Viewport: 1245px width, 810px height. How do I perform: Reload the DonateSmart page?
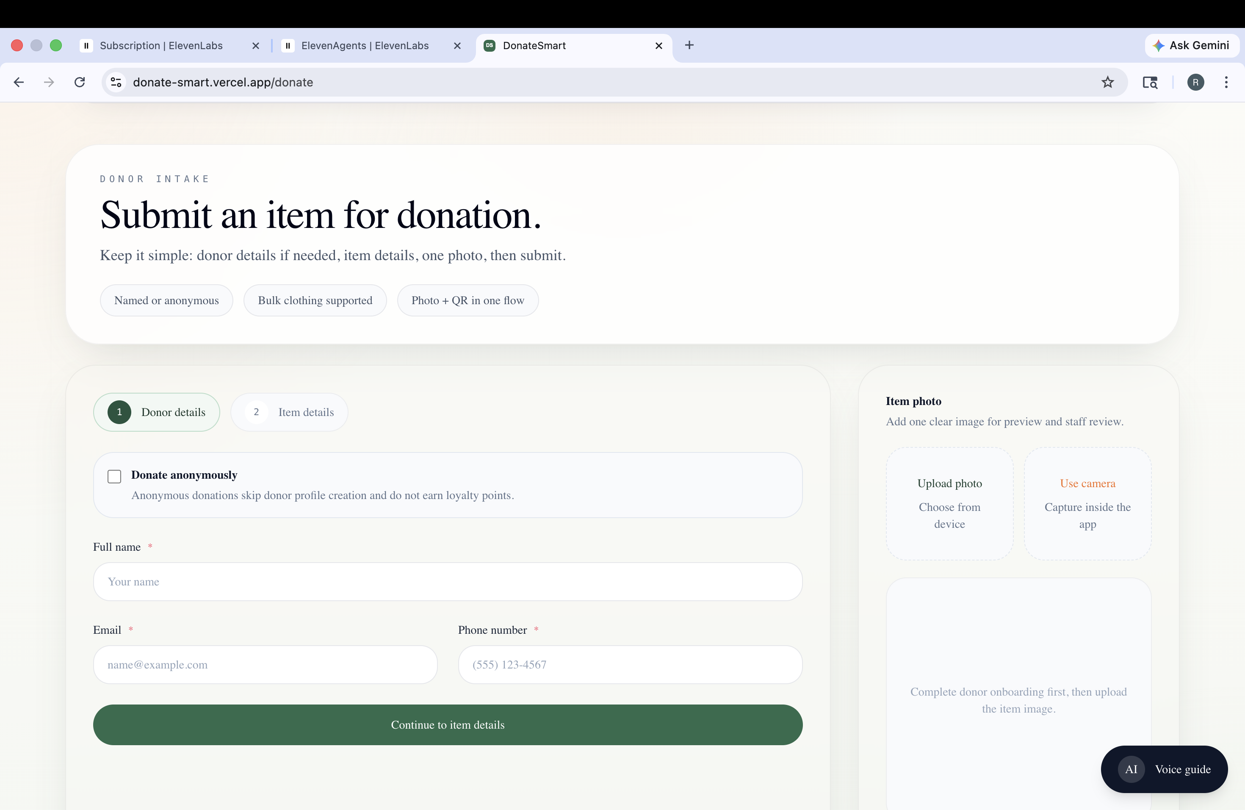[80, 82]
